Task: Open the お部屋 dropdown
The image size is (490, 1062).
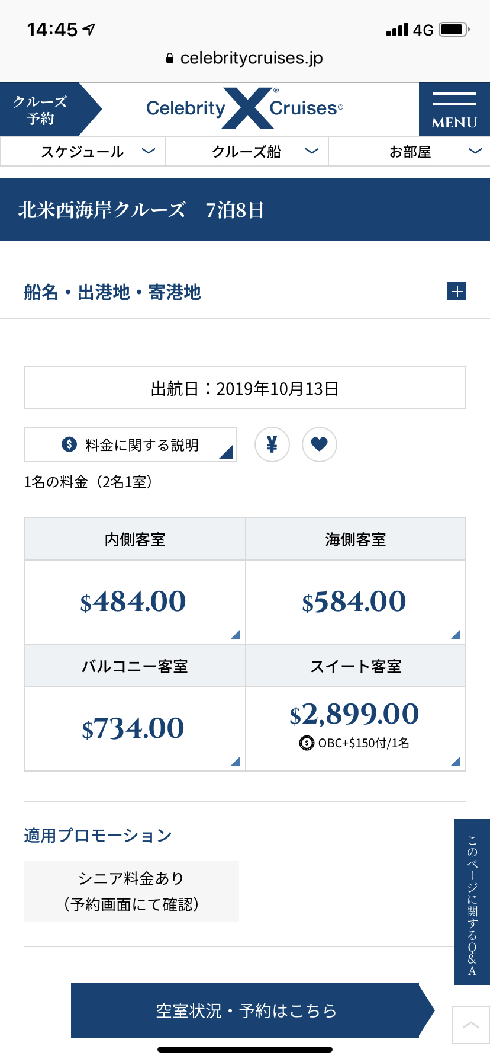Action: [410, 152]
